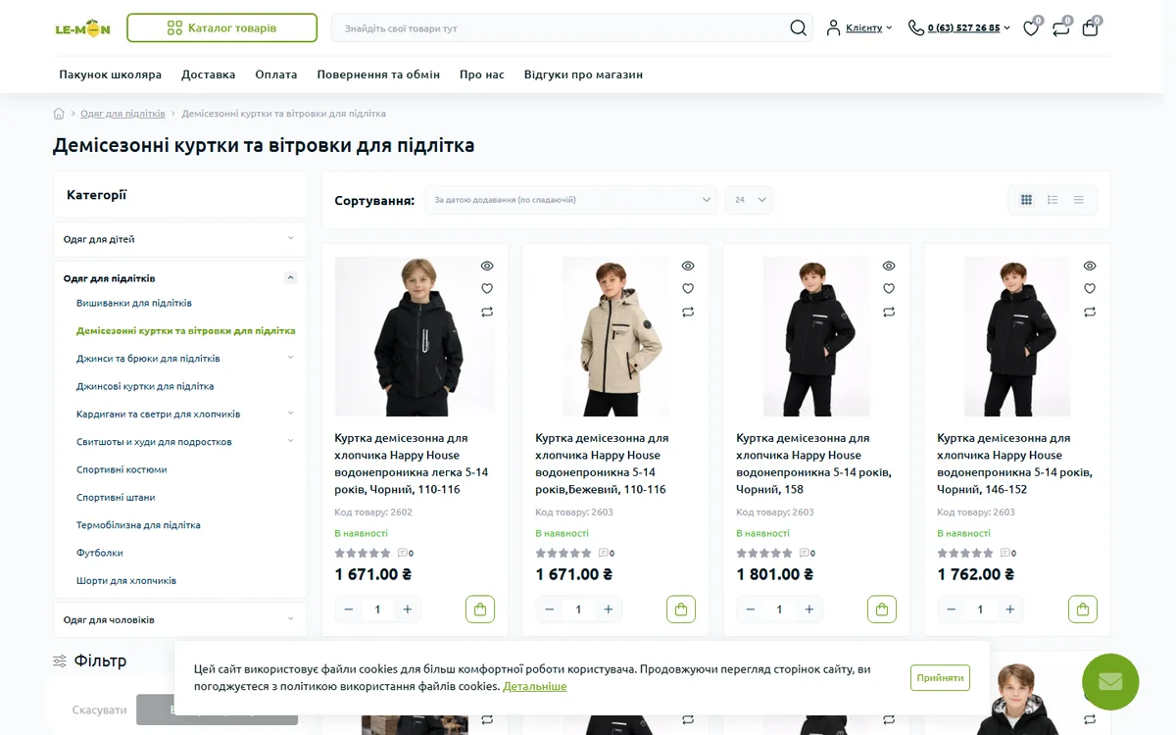Open Спортивні костюми category
Image resolution: width=1176 pixels, height=735 pixels.
click(122, 469)
